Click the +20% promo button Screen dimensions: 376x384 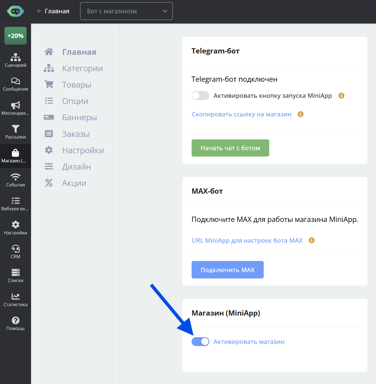(16, 36)
